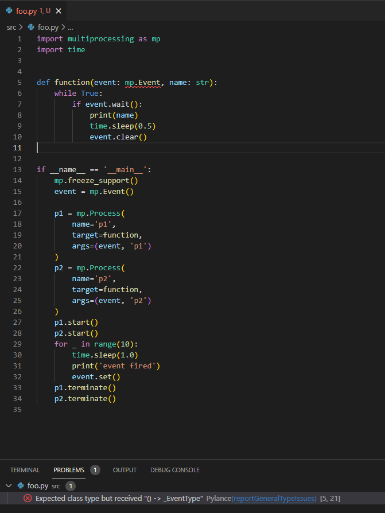Click line number 5 in the gutter
This screenshot has height=513, width=385.
20,83
